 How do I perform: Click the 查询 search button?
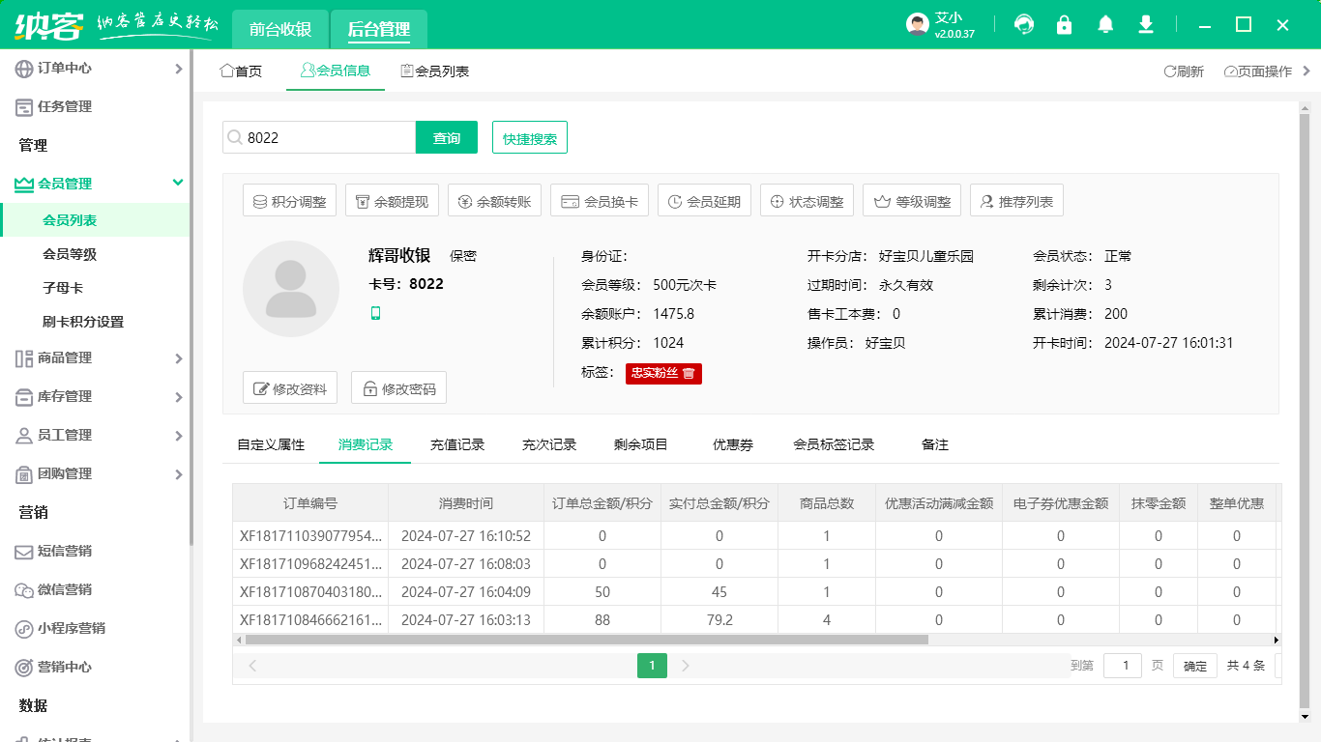[446, 137]
